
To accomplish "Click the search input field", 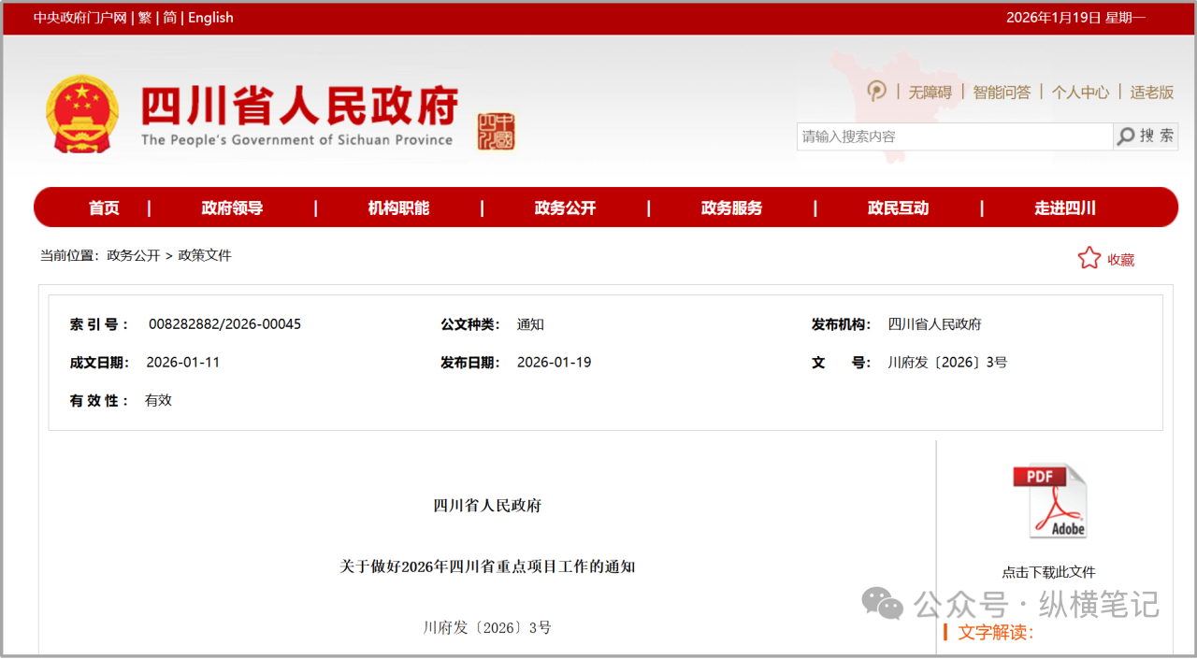I will click(x=954, y=136).
